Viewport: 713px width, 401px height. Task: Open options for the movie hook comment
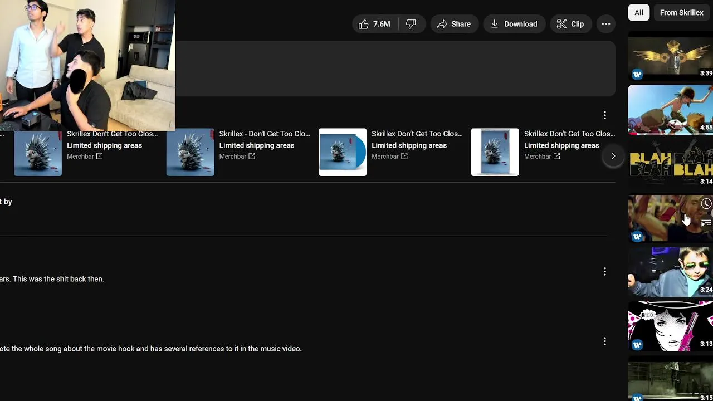(605, 341)
